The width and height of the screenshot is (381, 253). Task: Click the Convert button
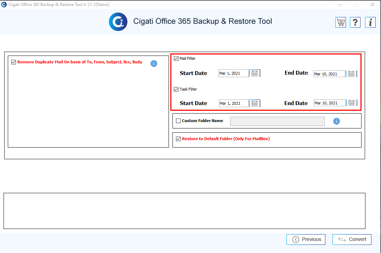tap(352, 240)
